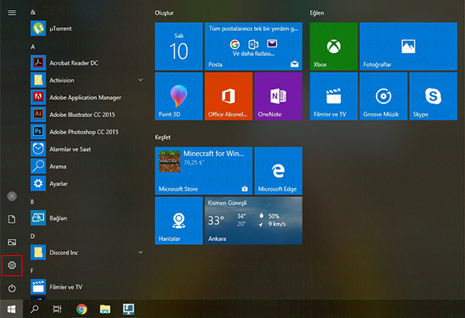Open Microsoft Store Minecraft tile
This screenshot has width=465, height=318.
click(203, 171)
